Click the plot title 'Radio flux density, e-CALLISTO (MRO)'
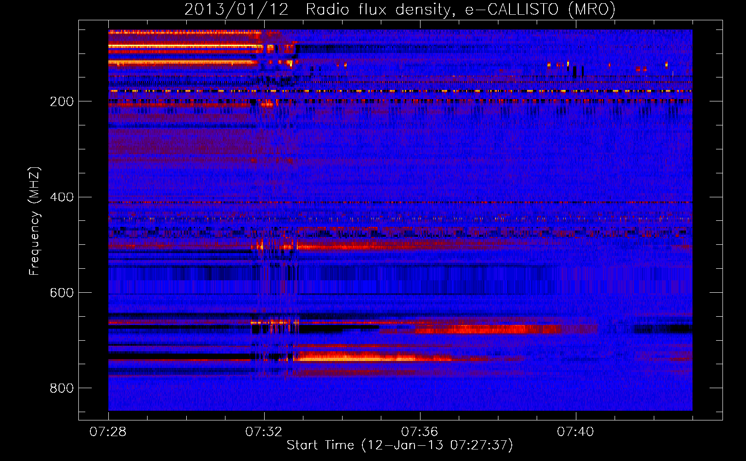 coord(461,9)
